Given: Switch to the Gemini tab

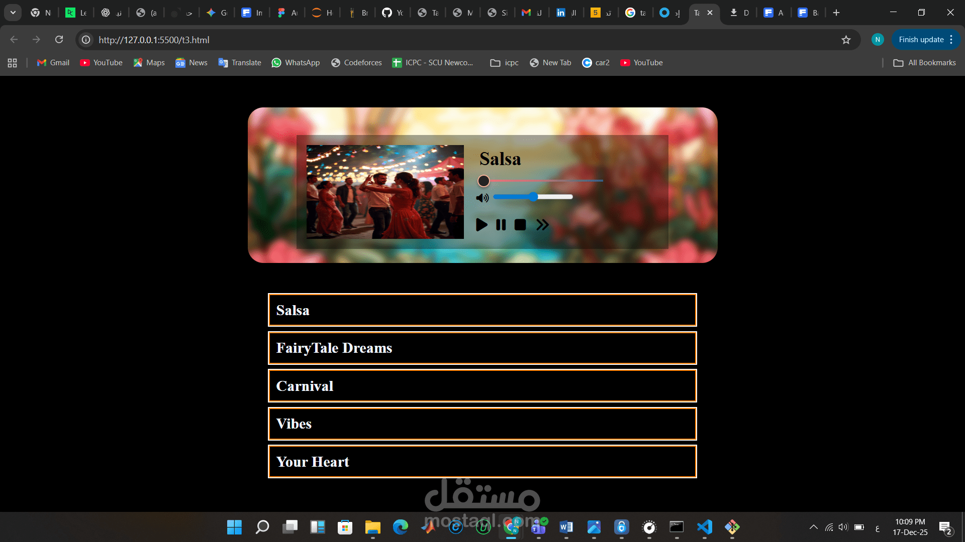Looking at the screenshot, I should tap(217, 13).
